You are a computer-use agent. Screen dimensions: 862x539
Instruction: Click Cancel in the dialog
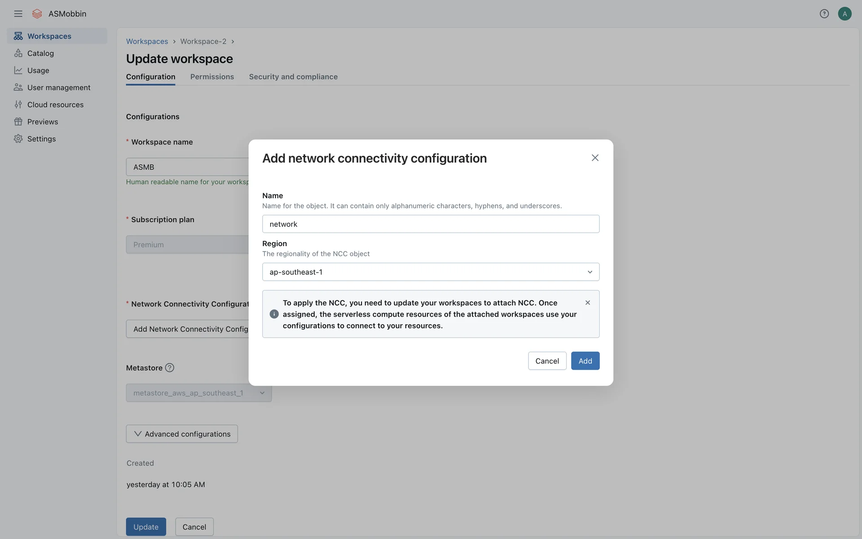(x=547, y=361)
